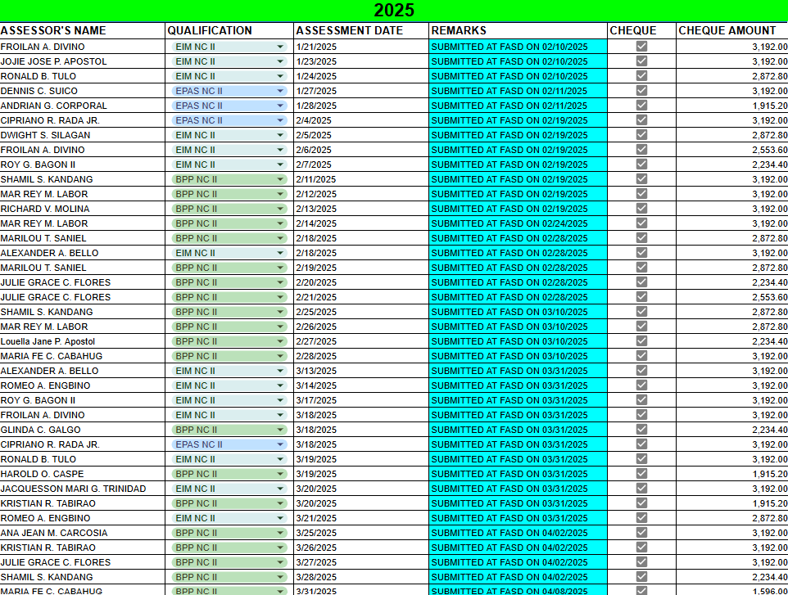Select the assessment date 3/28/2025

(x=361, y=577)
